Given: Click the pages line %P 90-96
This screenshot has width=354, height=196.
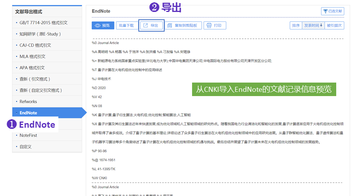Looking at the screenshot, I should (x=99, y=151).
